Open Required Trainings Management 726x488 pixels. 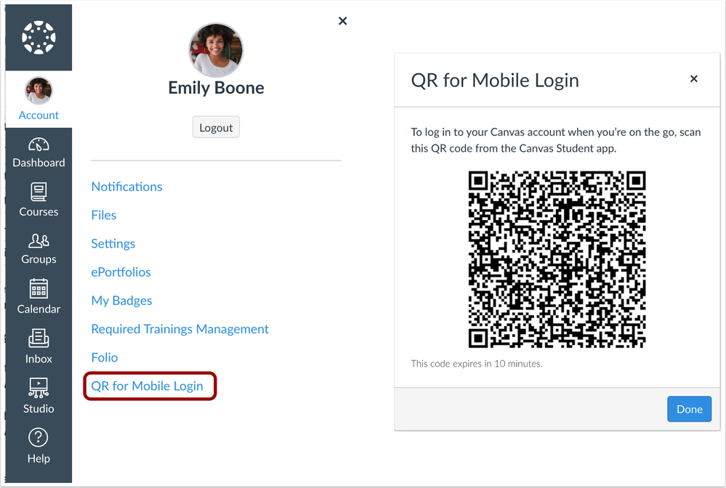click(x=180, y=328)
